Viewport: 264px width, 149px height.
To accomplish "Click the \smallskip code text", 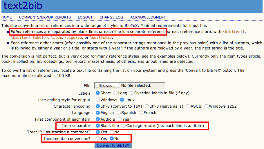I will coord(101,37).
